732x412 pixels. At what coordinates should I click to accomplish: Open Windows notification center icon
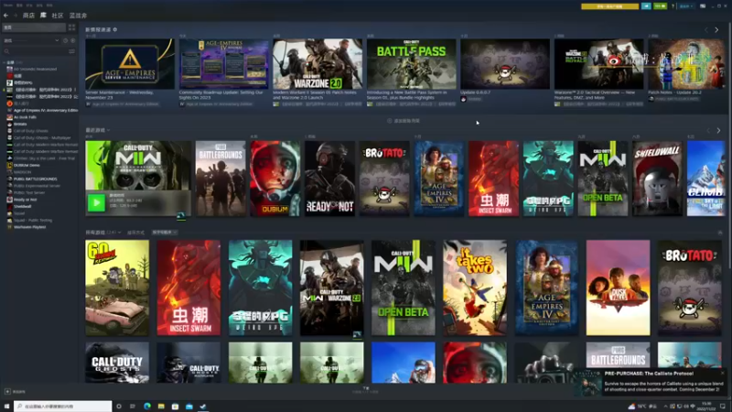click(723, 406)
